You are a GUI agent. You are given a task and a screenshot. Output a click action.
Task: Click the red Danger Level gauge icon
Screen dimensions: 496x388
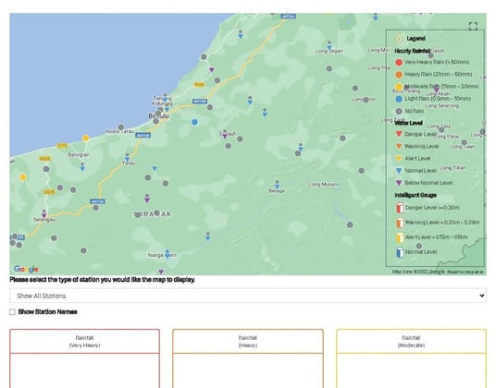click(x=400, y=208)
